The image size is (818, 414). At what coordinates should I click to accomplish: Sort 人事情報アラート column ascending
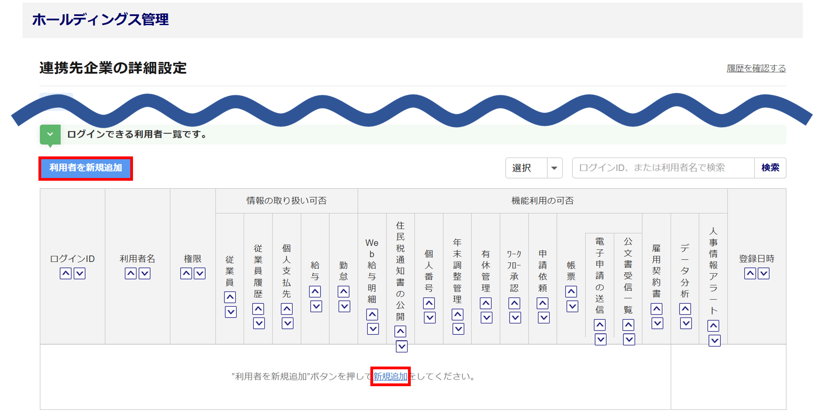(x=713, y=326)
